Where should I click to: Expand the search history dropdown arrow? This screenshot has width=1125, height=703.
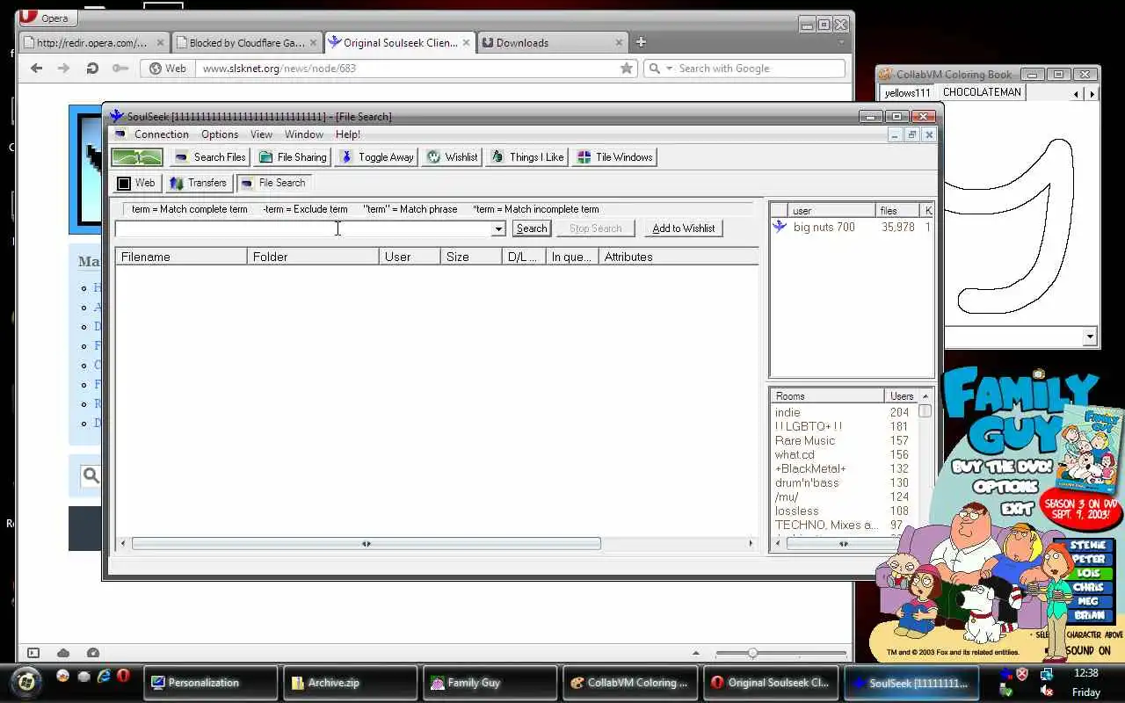[x=498, y=228]
